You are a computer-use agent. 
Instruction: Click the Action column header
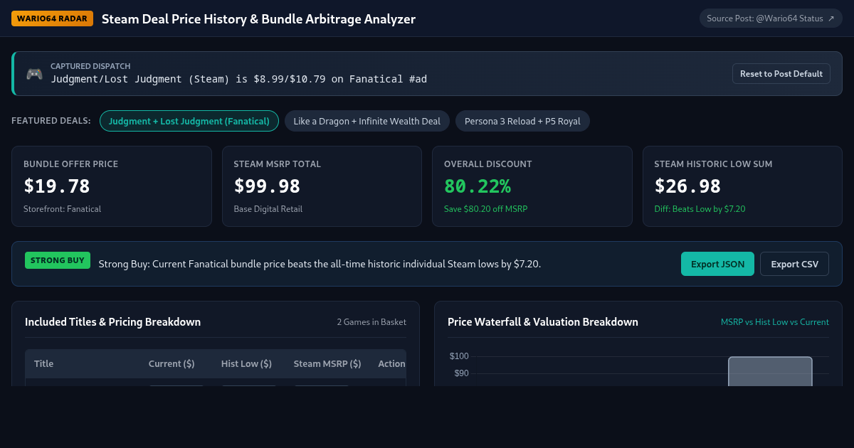pos(391,363)
